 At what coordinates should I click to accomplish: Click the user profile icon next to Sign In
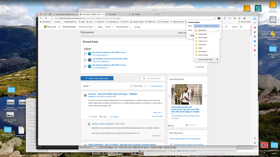pyautogui.click(x=241, y=27)
